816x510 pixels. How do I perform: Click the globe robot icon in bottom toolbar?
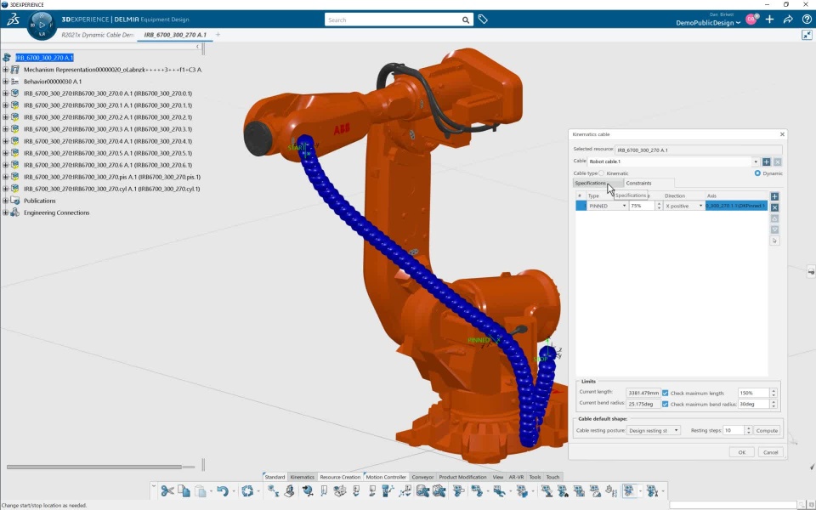coord(308,490)
